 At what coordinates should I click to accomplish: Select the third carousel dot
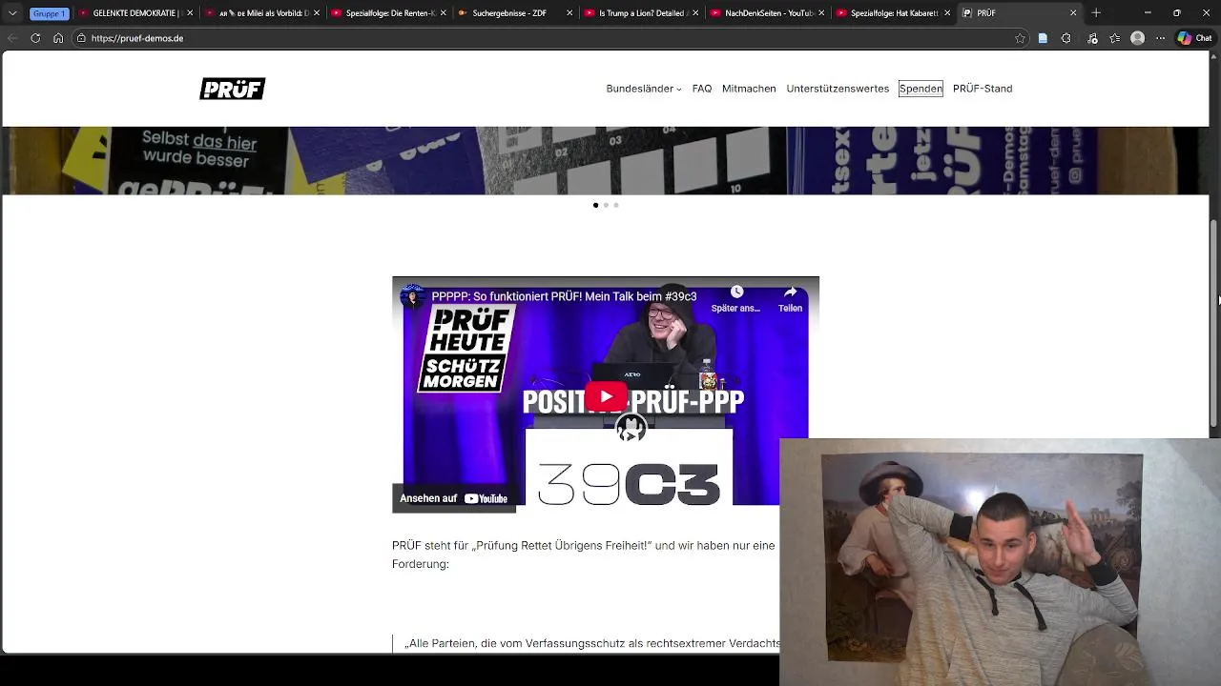click(x=616, y=205)
